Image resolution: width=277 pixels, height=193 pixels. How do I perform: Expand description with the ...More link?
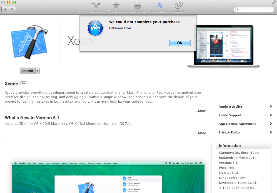(x=200, y=111)
